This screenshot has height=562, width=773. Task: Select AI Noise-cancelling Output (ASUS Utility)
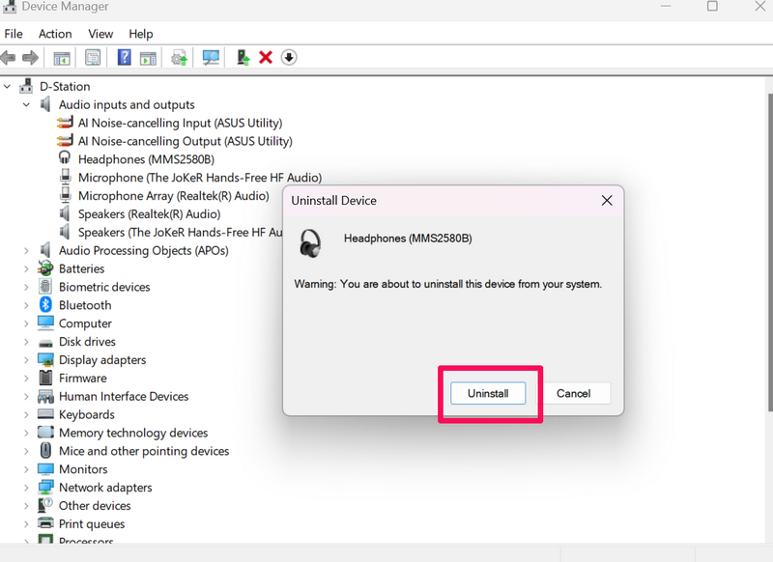pyautogui.click(x=185, y=141)
